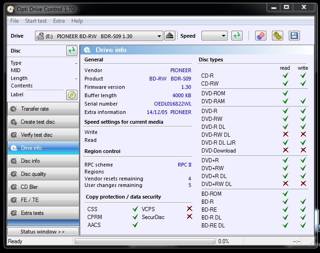Click the Extra tests sidebar icon
The image size is (320, 253).
point(14,213)
